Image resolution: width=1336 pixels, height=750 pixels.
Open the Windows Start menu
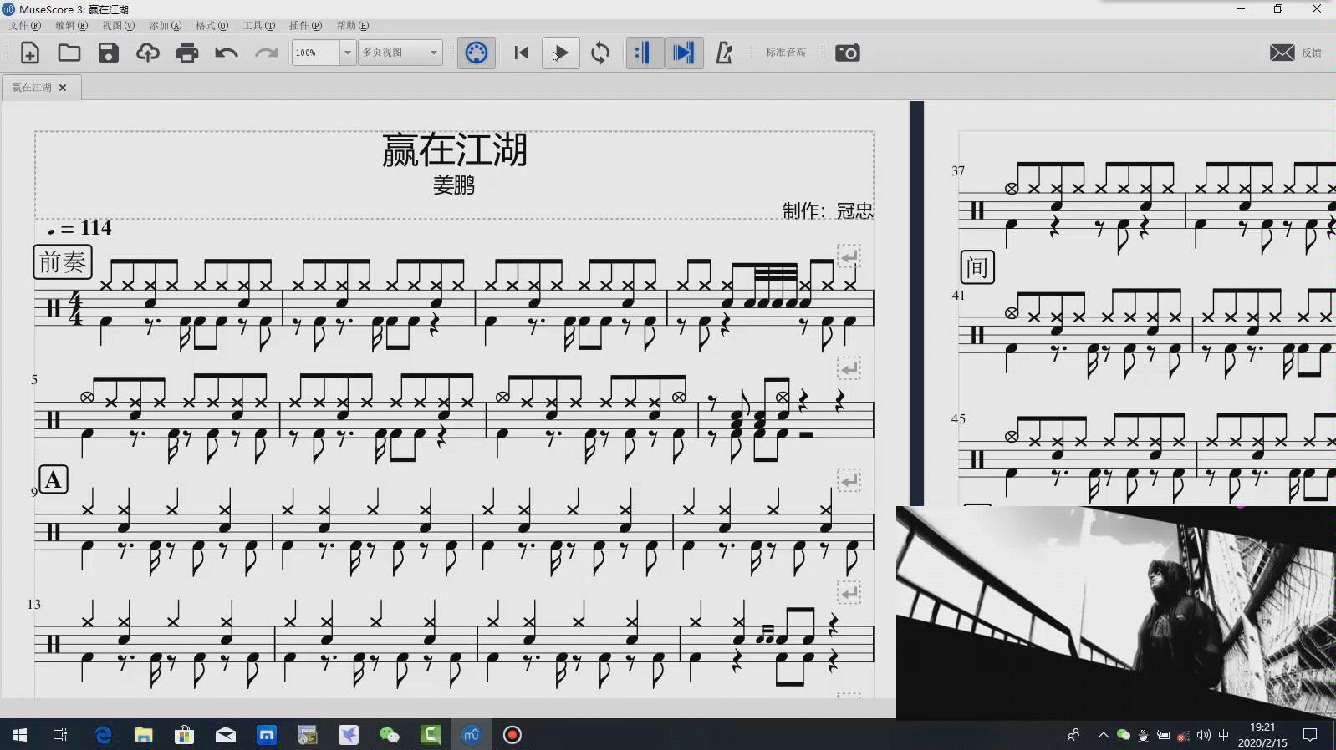[20, 735]
